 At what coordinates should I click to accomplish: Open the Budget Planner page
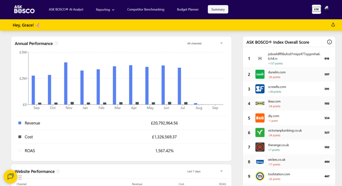(x=187, y=10)
